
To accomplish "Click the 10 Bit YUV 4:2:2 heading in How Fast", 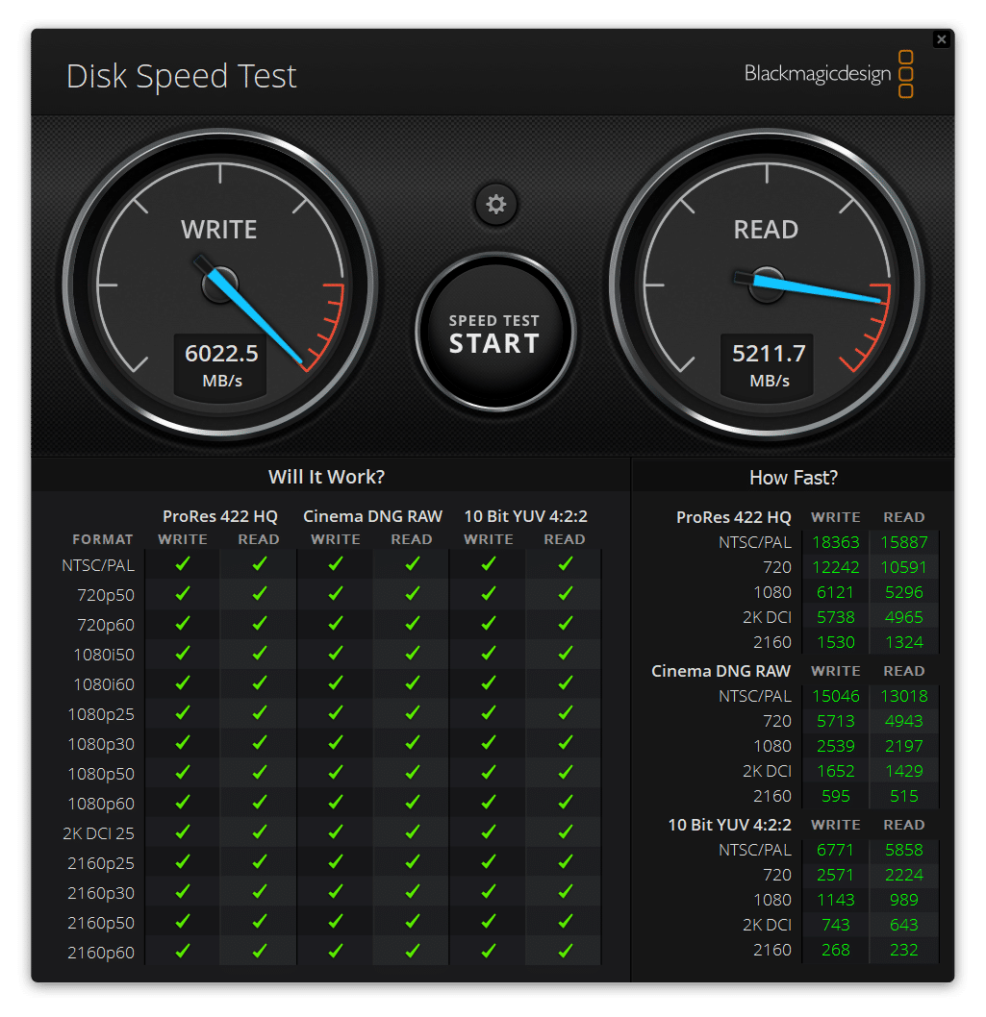I will tap(730, 825).
